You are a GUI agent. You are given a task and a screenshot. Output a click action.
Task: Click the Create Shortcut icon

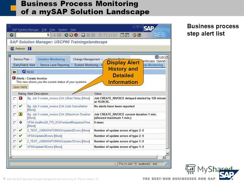127,35
